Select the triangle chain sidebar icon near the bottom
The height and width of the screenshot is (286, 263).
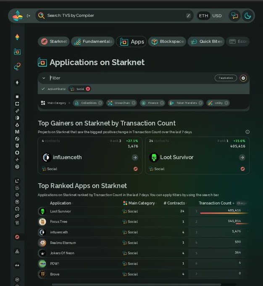point(17,252)
